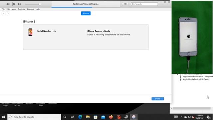213x120 pixels.
Task: Click the forward navigation arrow
Action: point(8,13)
